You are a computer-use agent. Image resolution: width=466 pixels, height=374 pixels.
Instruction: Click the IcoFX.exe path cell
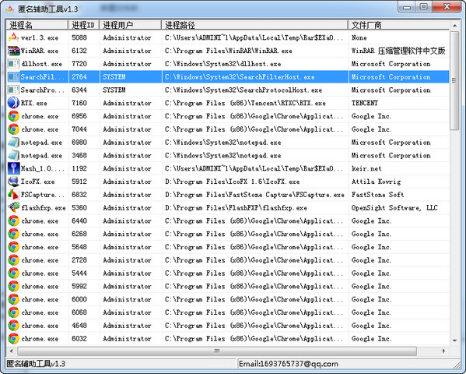255,182
